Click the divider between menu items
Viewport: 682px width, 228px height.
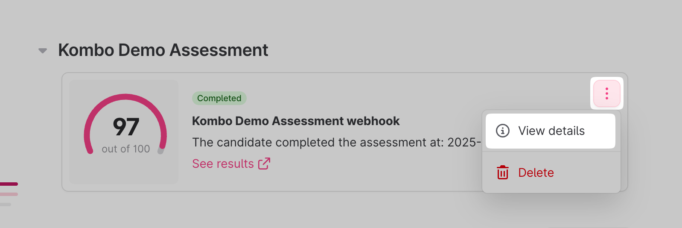click(x=551, y=152)
